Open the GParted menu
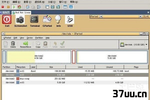The image size is (150, 100). (7, 38)
